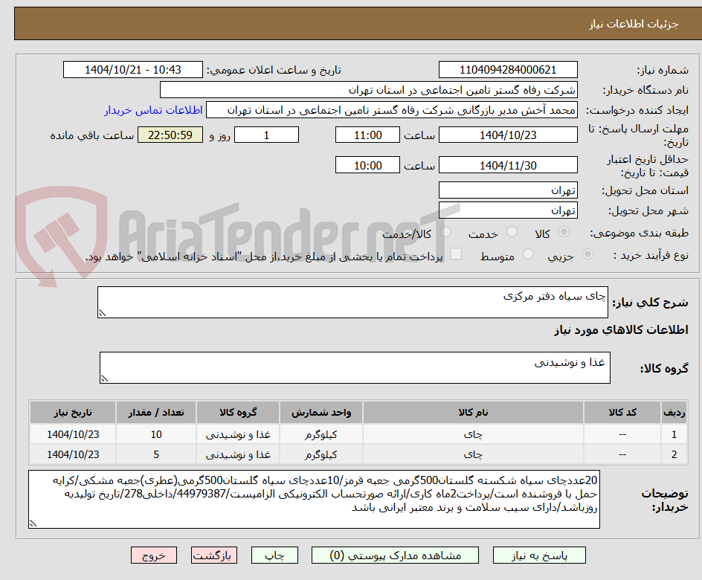Open 'اطلاعات تماس خریدار' link
Viewport: 702px width, 580px height.
point(153,110)
